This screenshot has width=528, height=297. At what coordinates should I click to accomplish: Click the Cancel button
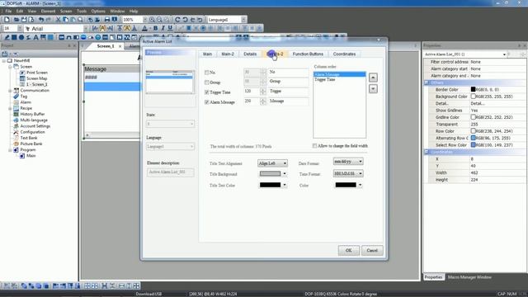pyautogui.click(x=372, y=250)
